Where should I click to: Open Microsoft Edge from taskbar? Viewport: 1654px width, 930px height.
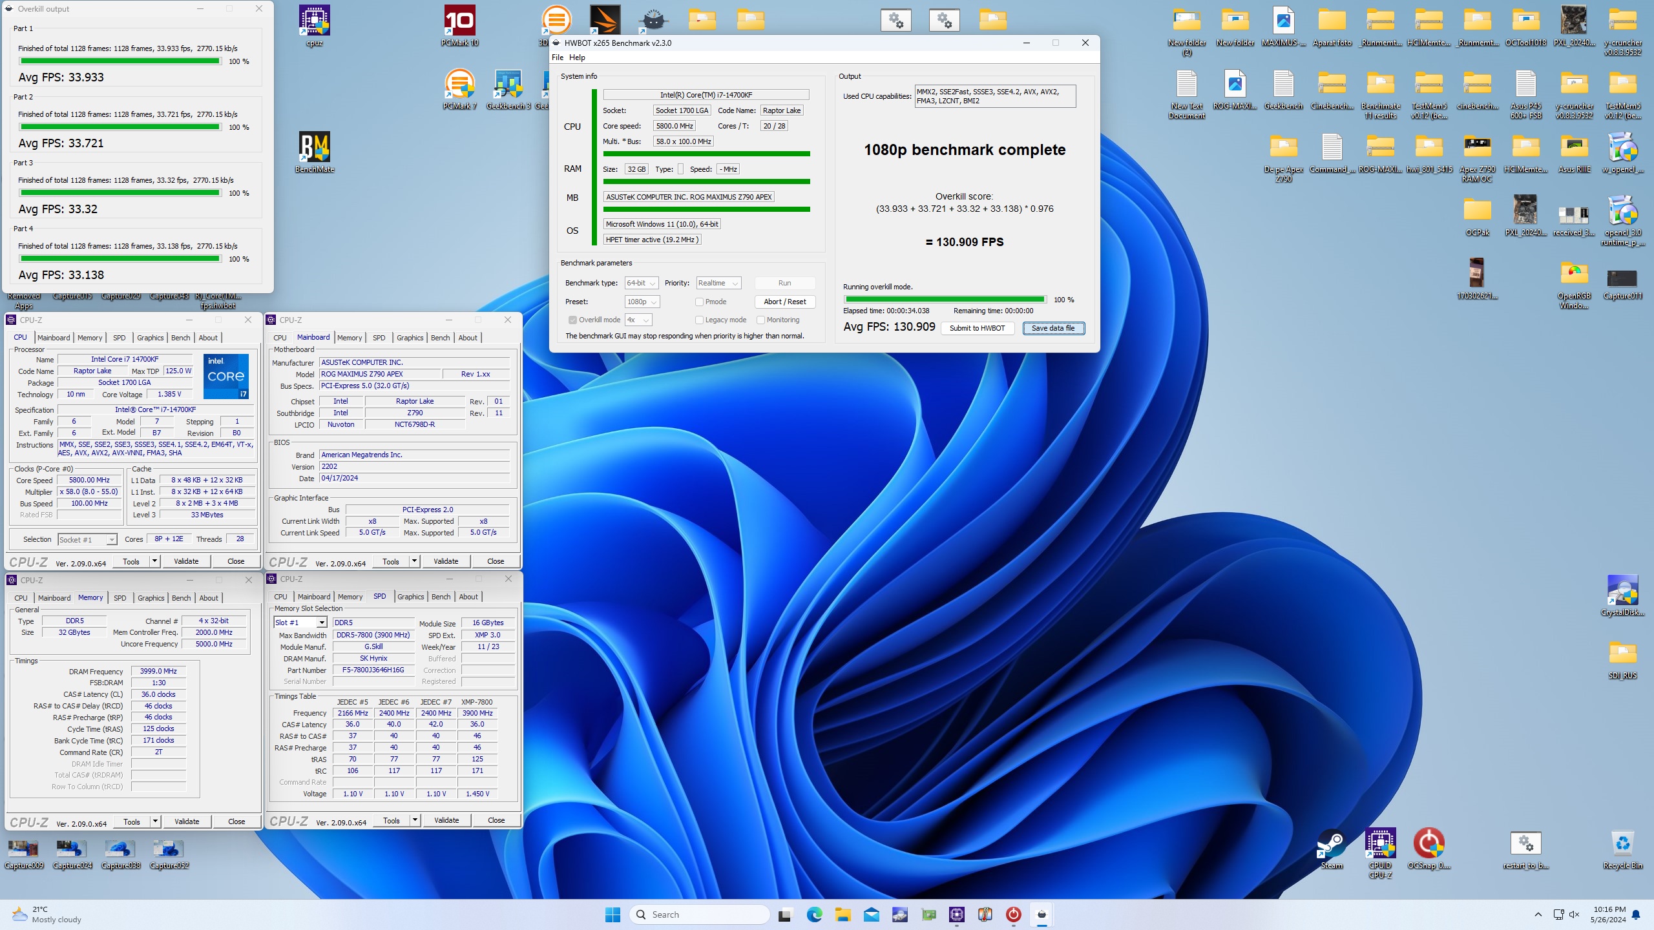(x=814, y=914)
